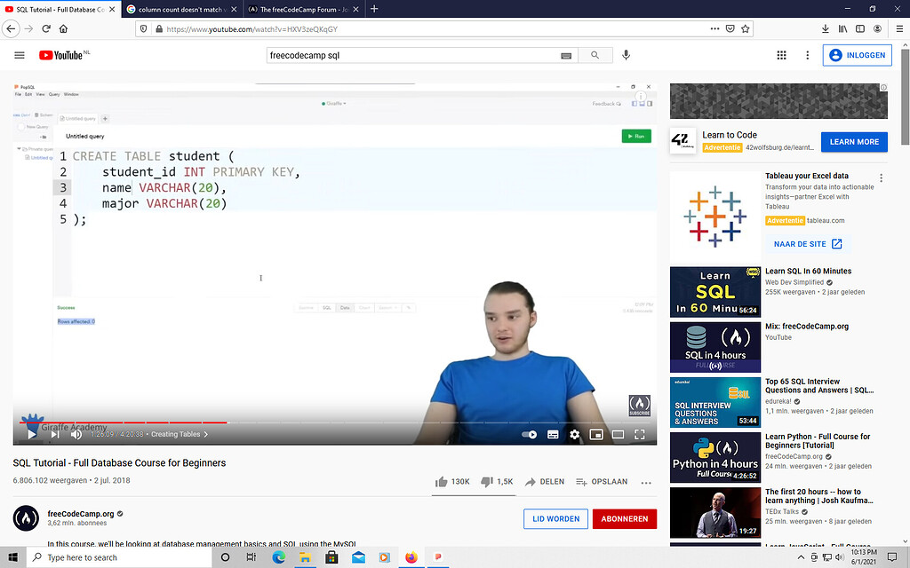This screenshot has height=568, width=910.
Task: Open the Firefox account menu
Action: [877, 29]
